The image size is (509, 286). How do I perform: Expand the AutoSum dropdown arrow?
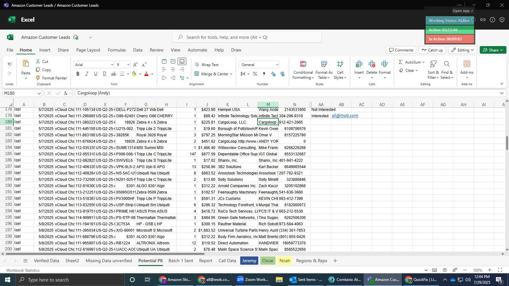tap(423, 62)
